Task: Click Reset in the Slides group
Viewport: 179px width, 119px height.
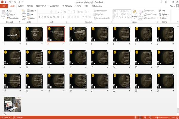Action: tap(30, 15)
